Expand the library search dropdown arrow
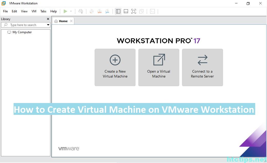The width and height of the screenshot is (267, 163). [x=48, y=25]
